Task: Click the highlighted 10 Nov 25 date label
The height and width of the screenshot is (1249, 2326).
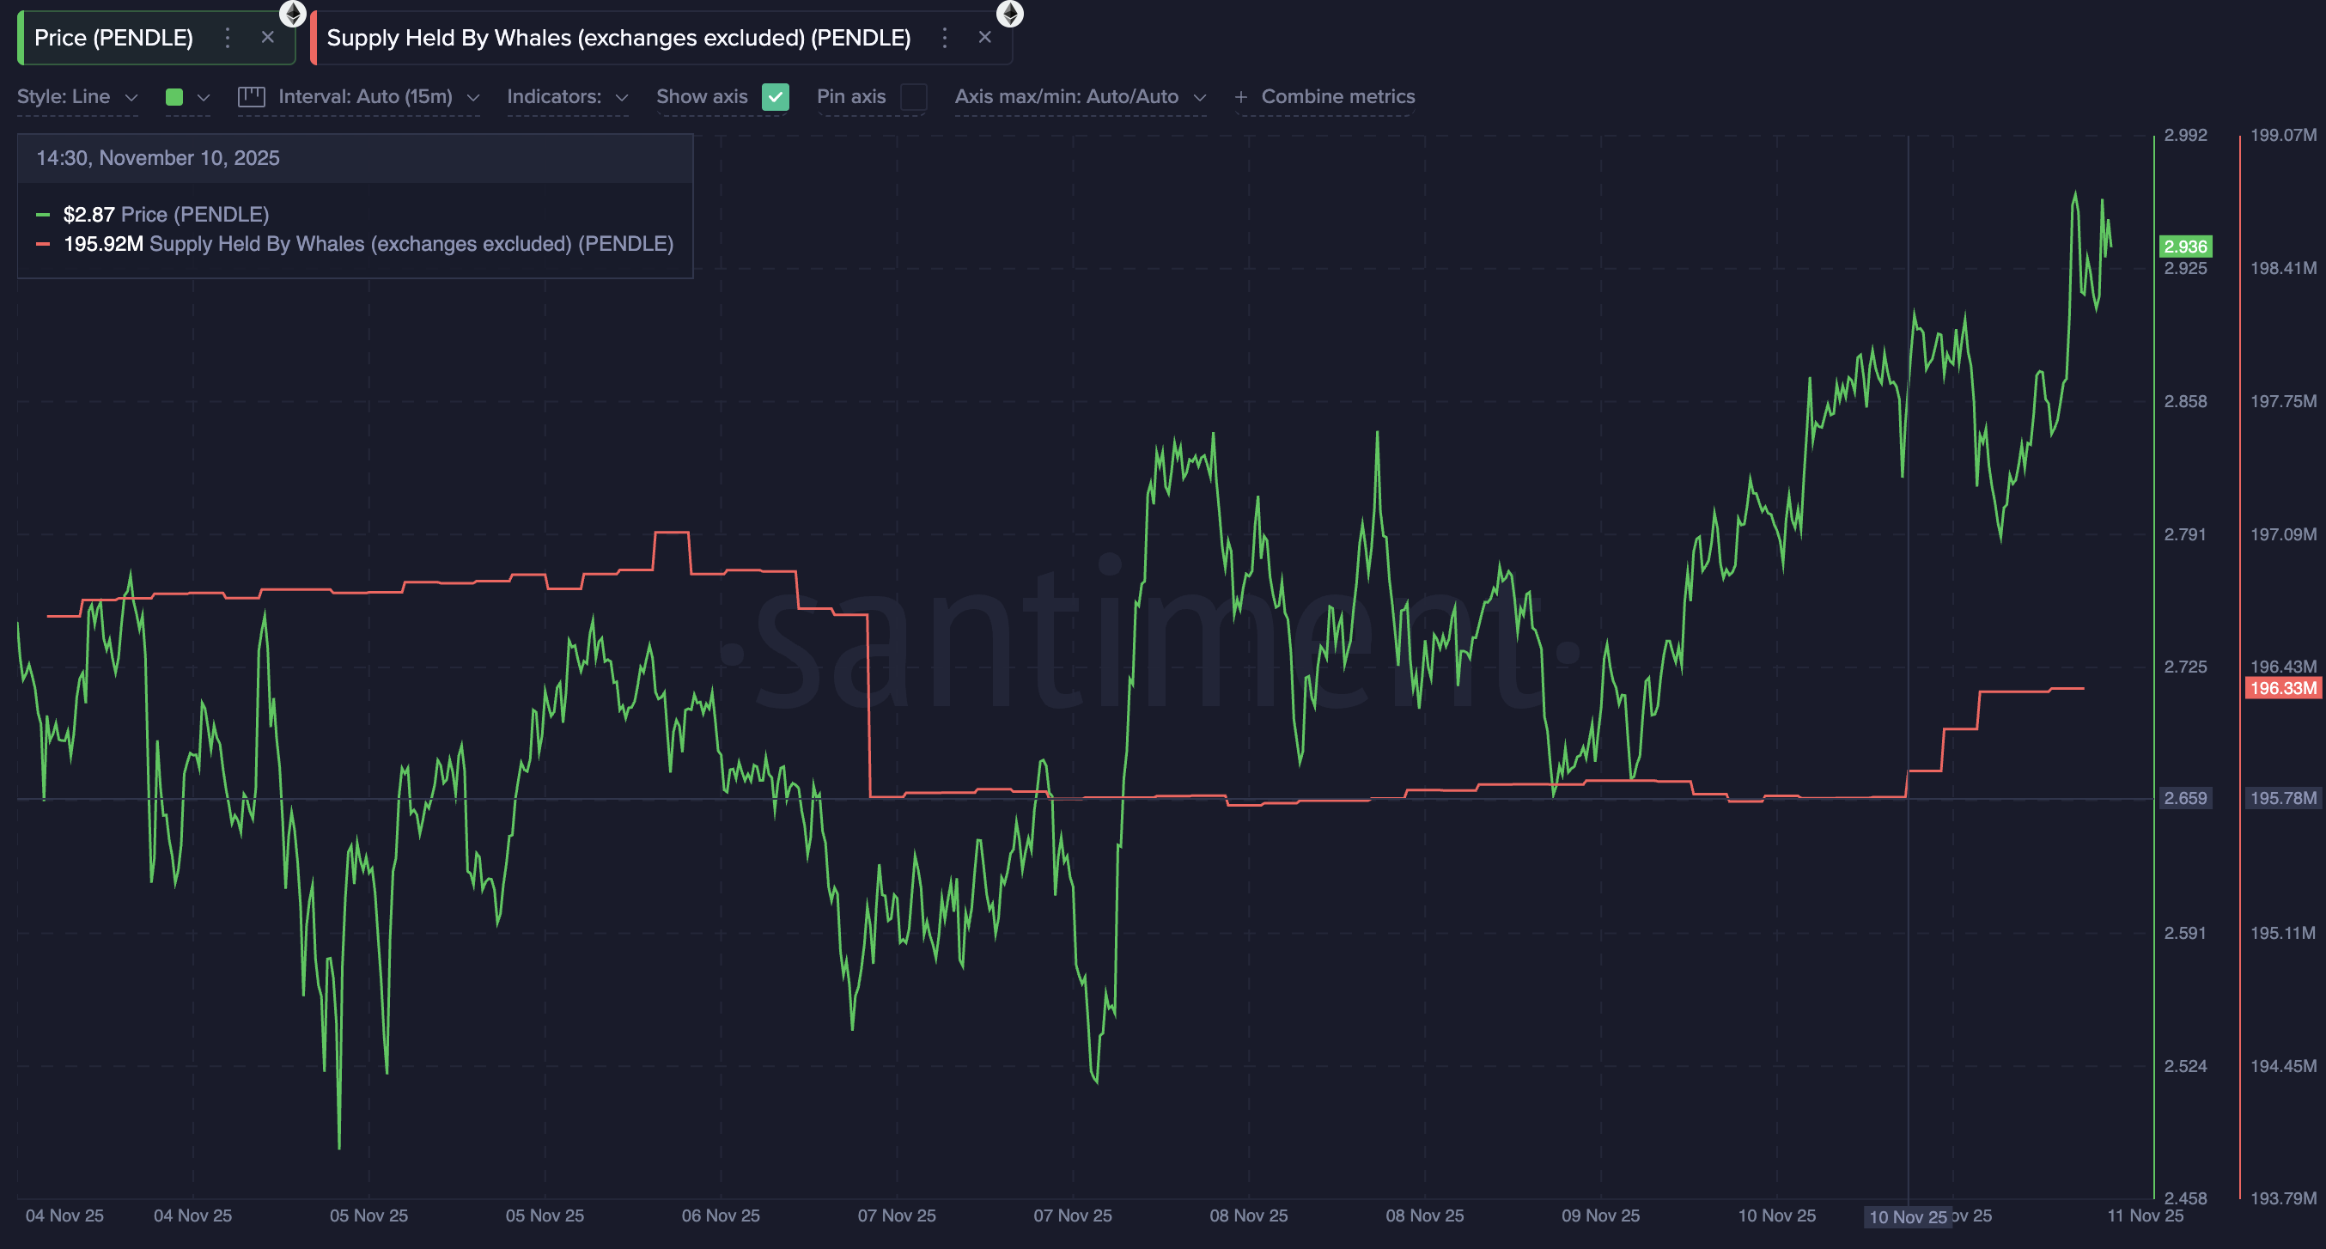Action: 1908,1216
